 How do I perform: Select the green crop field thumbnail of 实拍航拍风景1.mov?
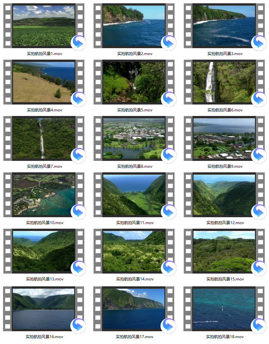point(44,26)
